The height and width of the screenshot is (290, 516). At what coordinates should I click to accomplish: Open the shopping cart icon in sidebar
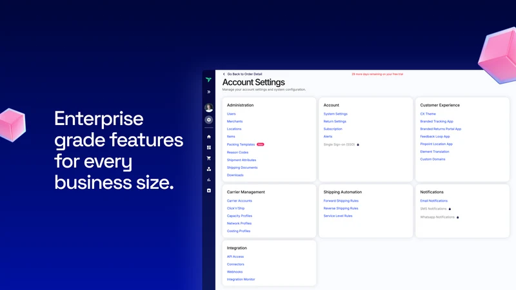[208, 158]
